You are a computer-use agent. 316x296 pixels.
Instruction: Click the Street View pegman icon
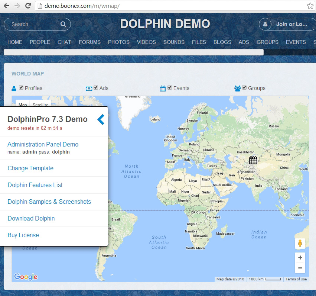pos(300,244)
